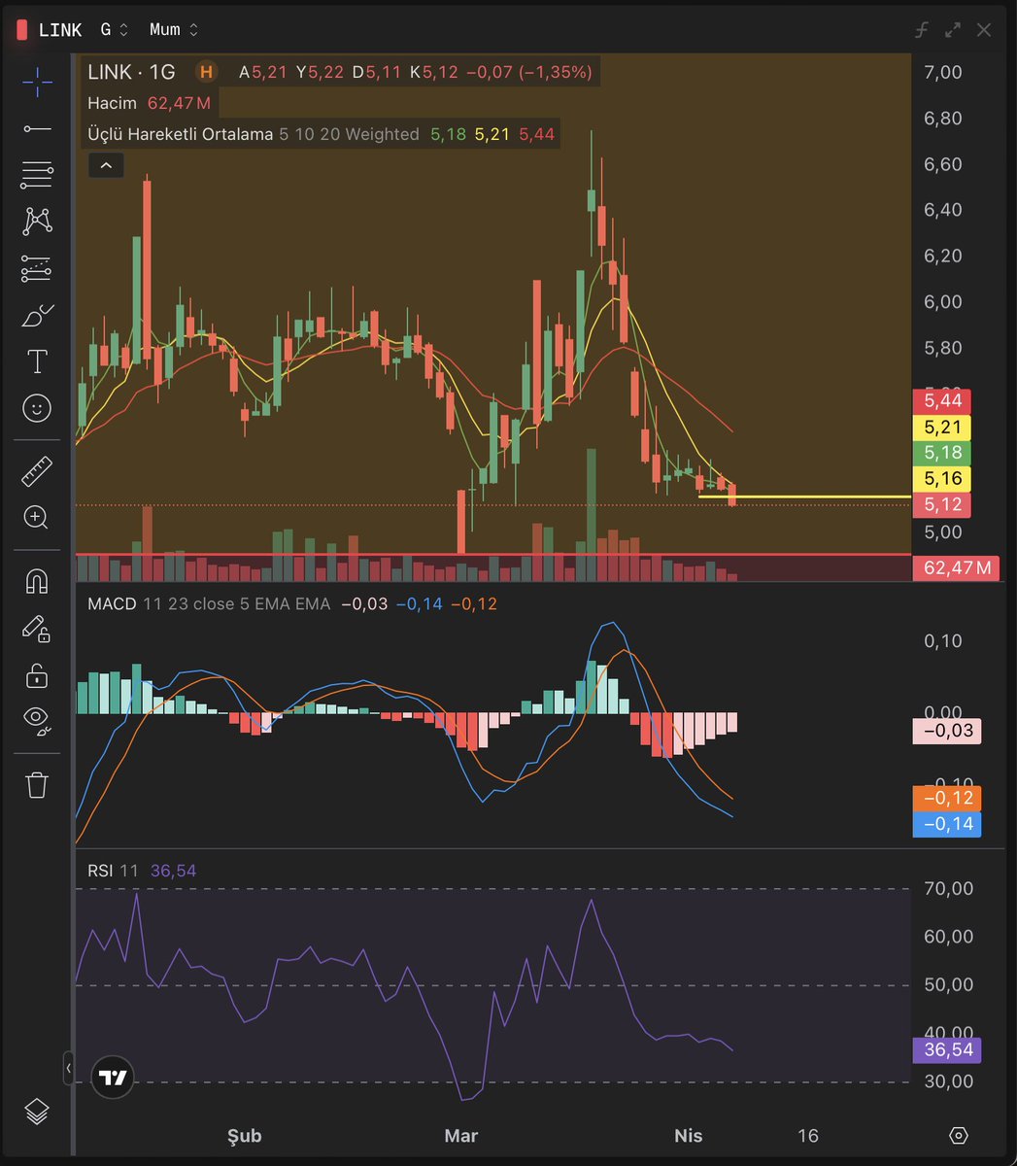Viewport: 1017px width, 1166px height.
Task: Click the fullscreen expand arrows icon
Action: click(x=953, y=30)
